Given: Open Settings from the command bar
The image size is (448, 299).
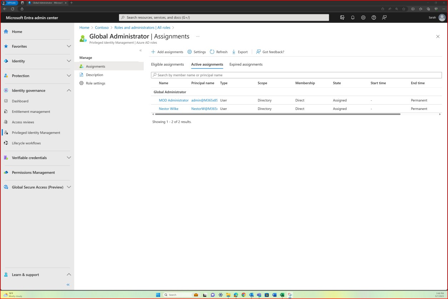Looking at the screenshot, I should [x=196, y=52].
